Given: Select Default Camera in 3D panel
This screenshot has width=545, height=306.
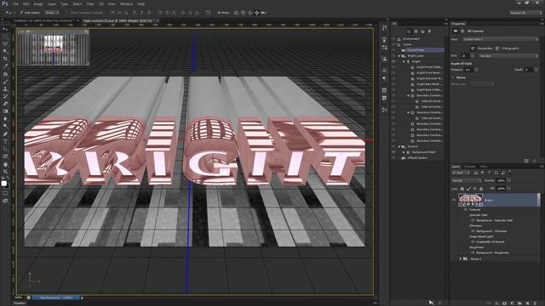Looking at the screenshot, I should tap(417, 158).
